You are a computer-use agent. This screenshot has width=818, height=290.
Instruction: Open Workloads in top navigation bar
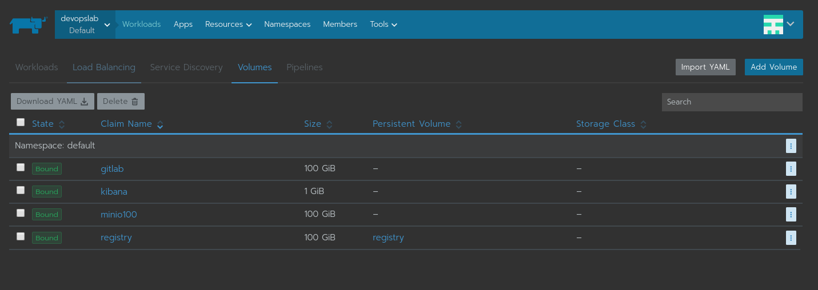141,25
